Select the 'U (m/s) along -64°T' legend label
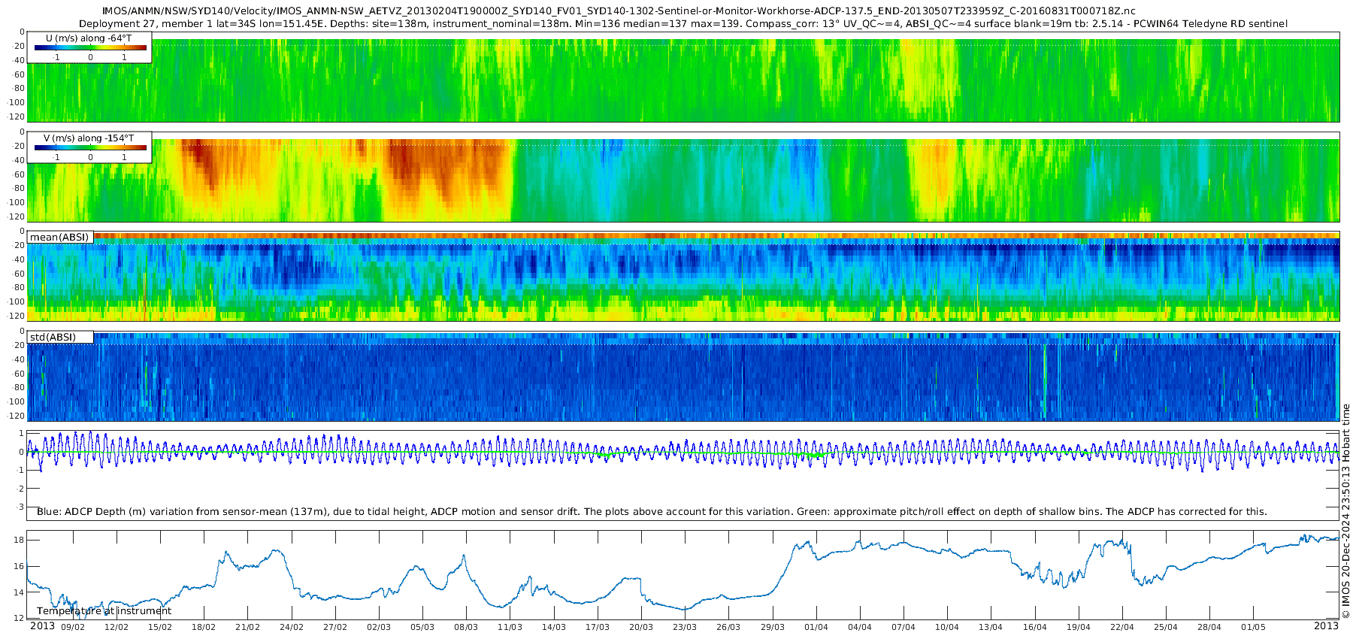This screenshot has height=639, width=1353. 89,38
